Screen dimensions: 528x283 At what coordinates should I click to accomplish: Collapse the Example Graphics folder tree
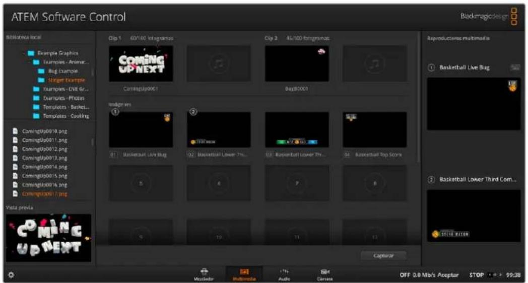tap(24, 53)
